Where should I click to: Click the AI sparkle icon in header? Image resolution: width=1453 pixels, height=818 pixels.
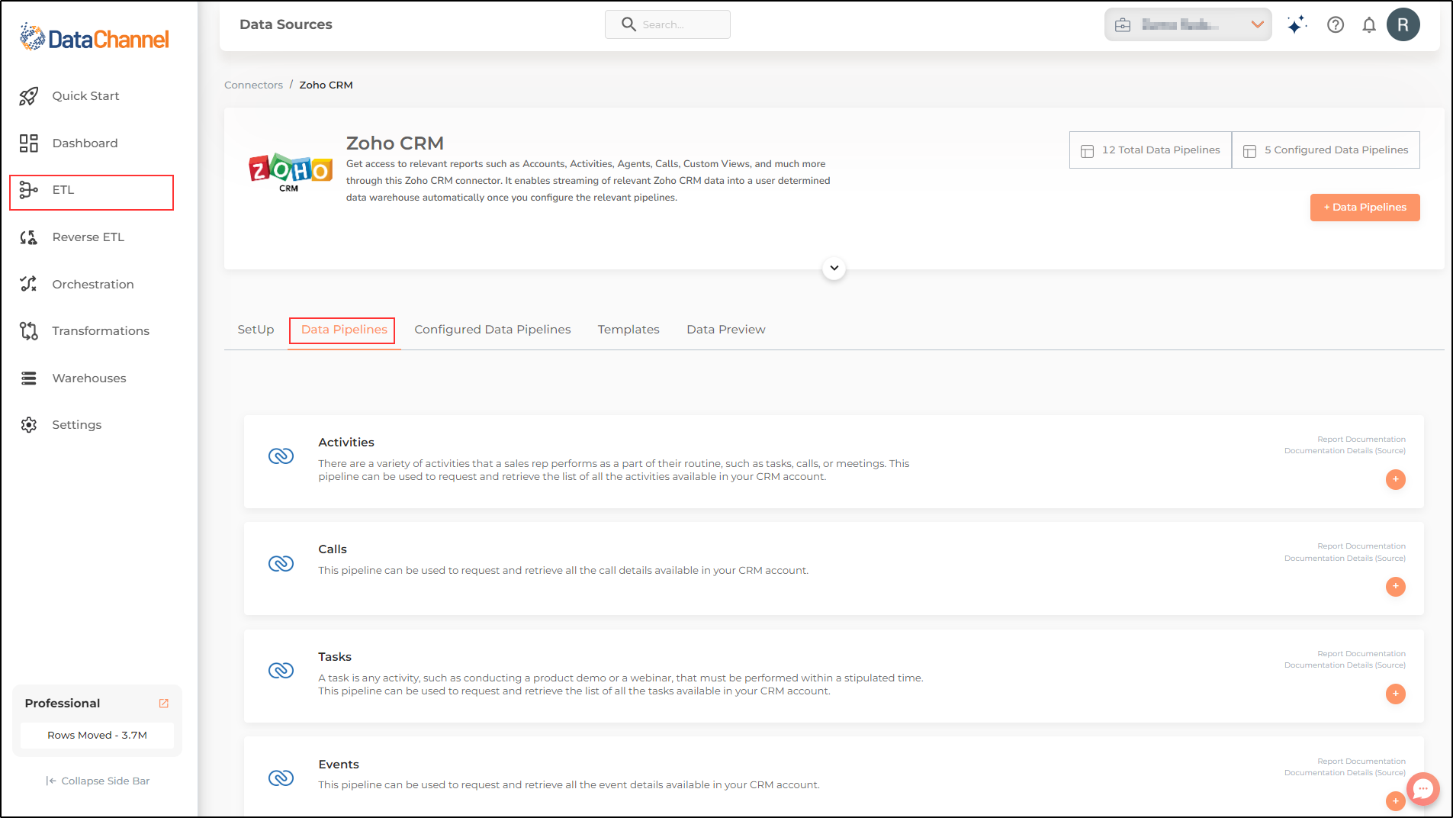click(1297, 24)
